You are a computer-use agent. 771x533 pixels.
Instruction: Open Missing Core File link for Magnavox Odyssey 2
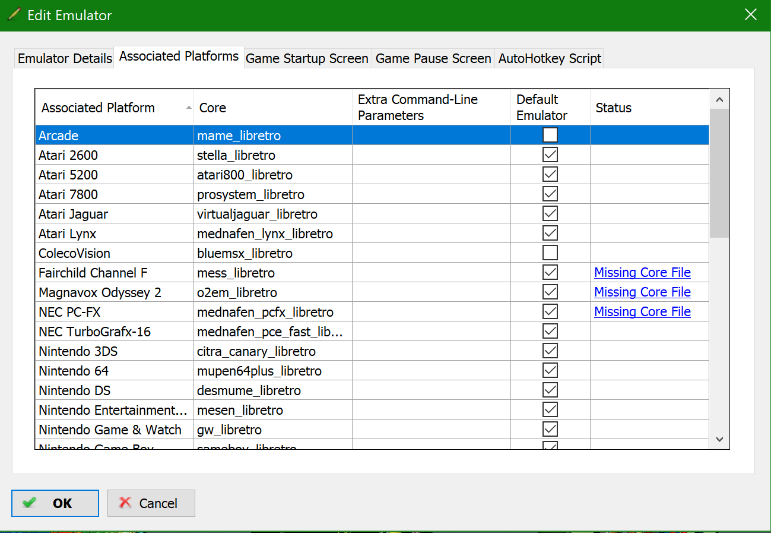(x=642, y=292)
